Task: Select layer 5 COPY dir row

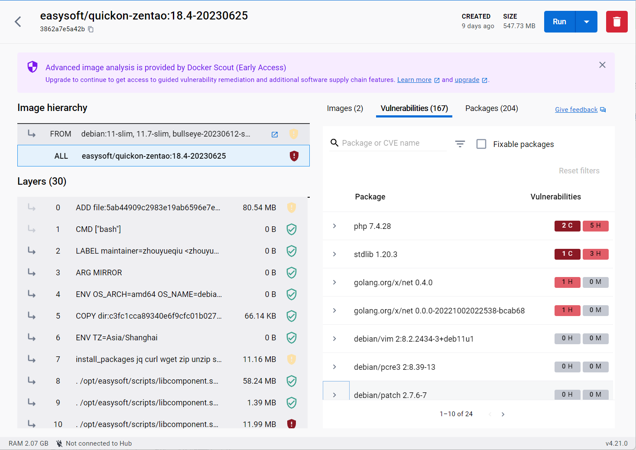Action: point(162,316)
